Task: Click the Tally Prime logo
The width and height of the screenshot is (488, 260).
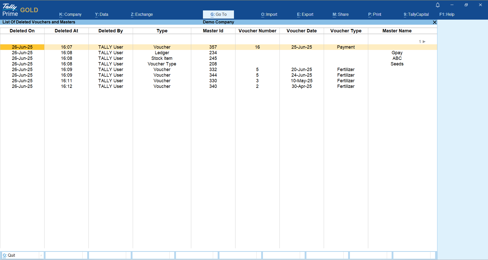Action: 10,10
